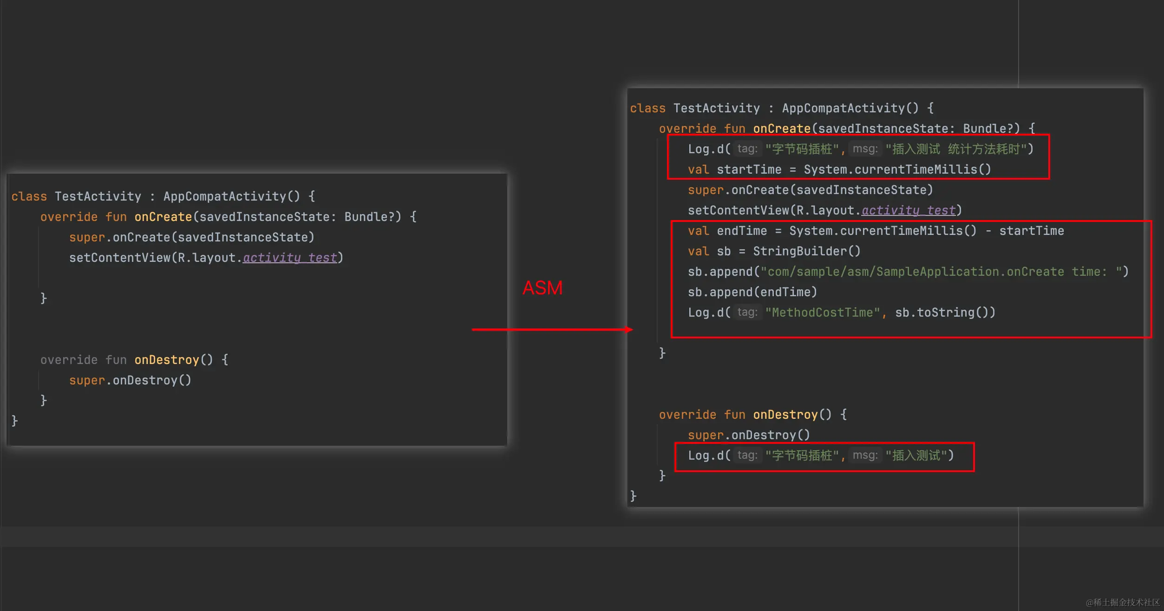Click the StringBuilder() call
This screenshot has height=611, width=1164.
click(806, 251)
